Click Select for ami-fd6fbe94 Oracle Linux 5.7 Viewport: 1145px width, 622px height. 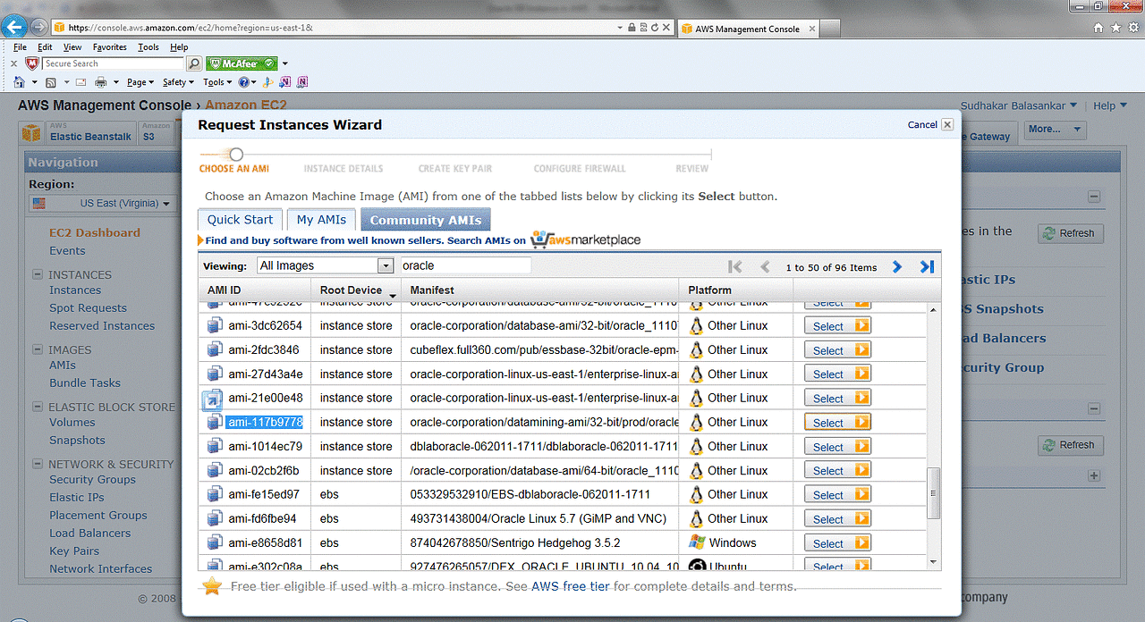tap(837, 519)
